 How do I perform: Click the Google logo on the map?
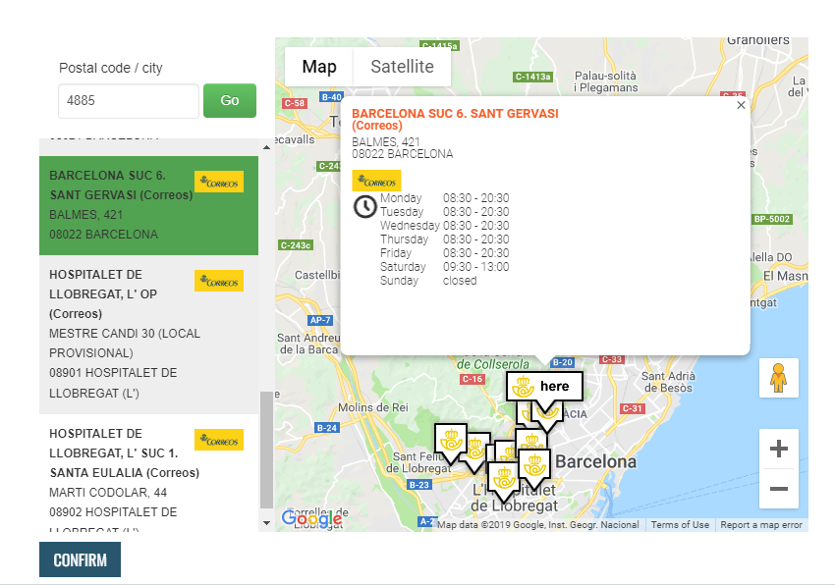(312, 518)
